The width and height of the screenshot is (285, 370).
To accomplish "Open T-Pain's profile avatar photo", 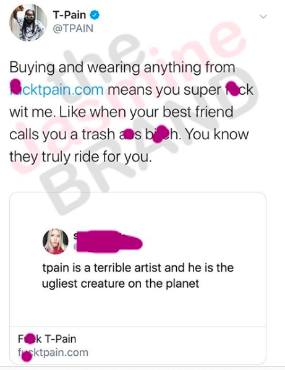I will tap(28, 22).
